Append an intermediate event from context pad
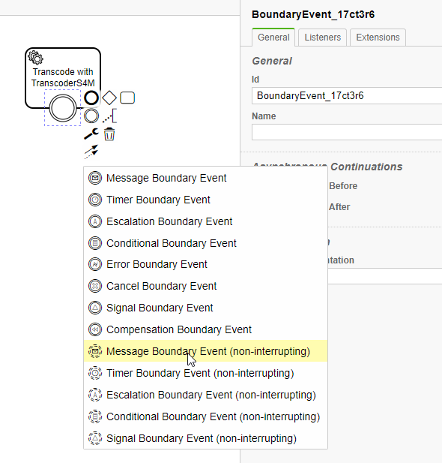Screen dimensions: 442x463 click(91, 116)
